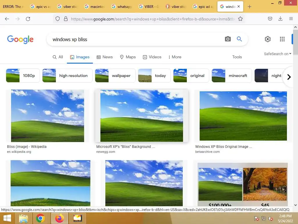Search by image with the camera icon

[x=228, y=39]
